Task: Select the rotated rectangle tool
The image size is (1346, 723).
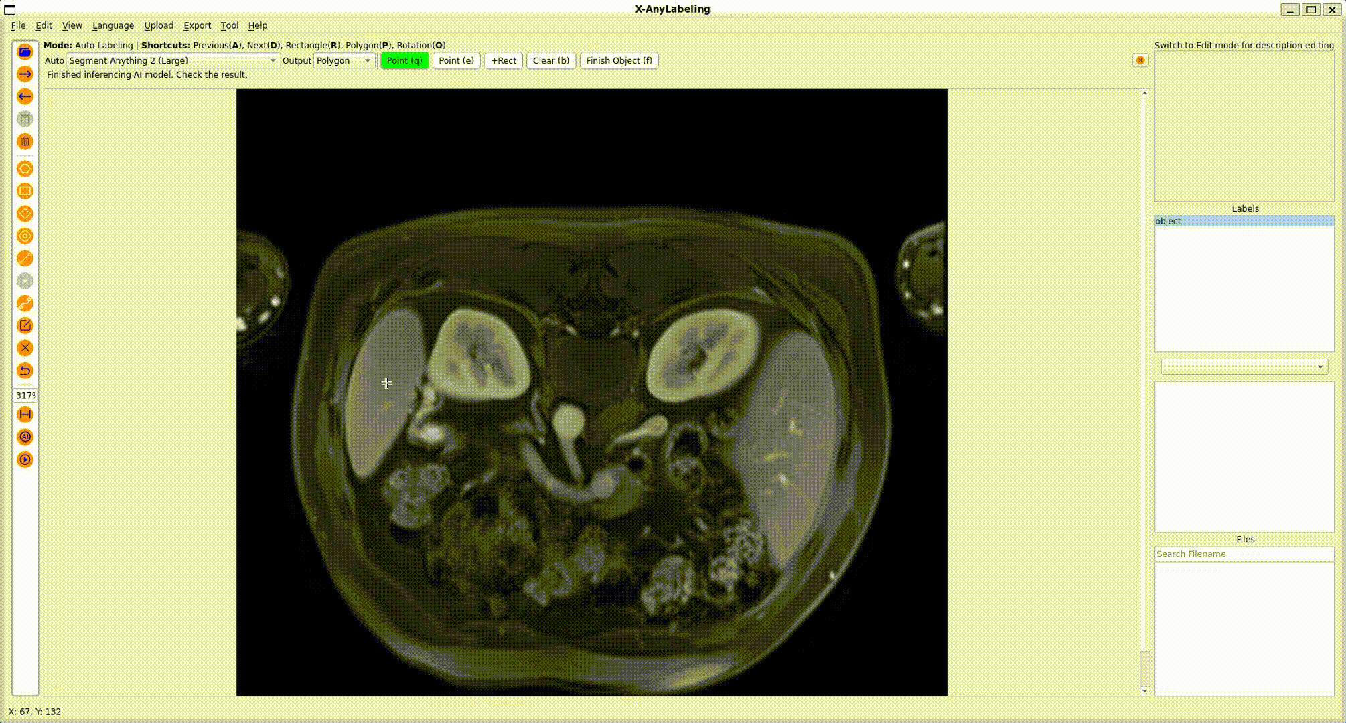Action: [x=25, y=214]
